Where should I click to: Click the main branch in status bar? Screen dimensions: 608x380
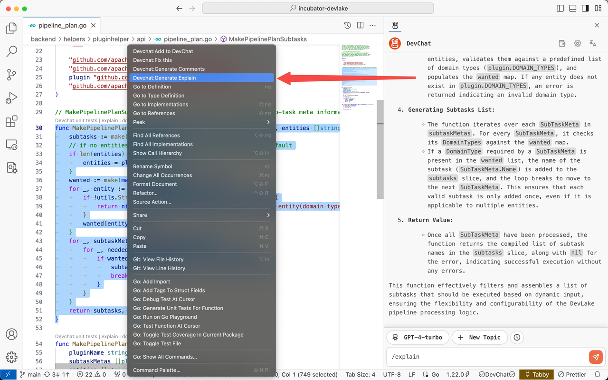point(30,375)
